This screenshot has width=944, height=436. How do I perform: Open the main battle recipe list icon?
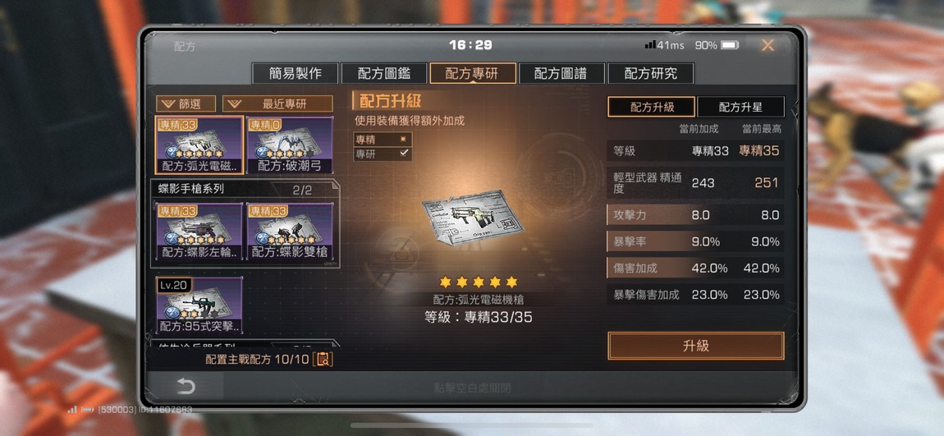[x=323, y=360]
